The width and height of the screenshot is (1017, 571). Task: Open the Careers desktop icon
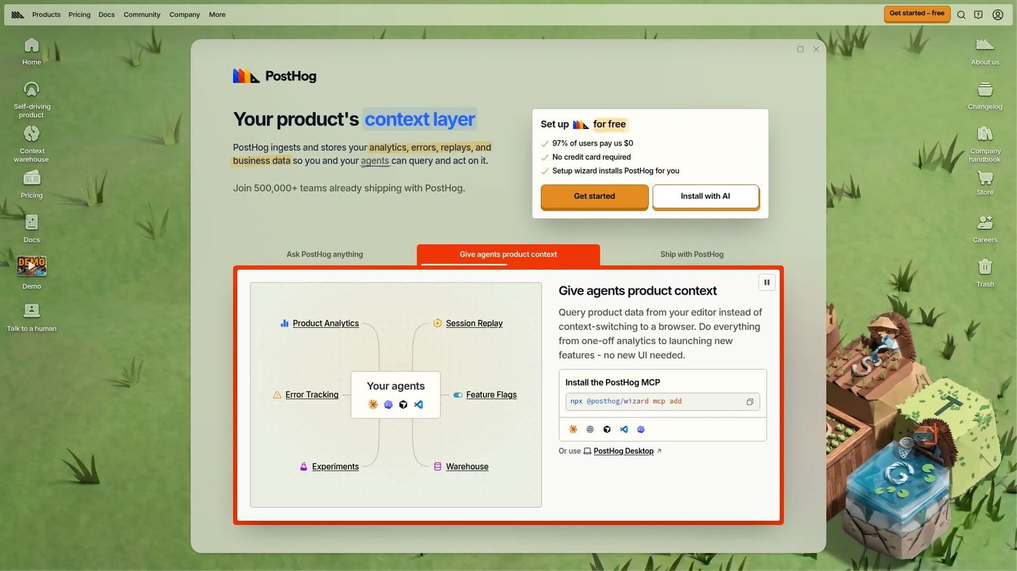(985, 229)
